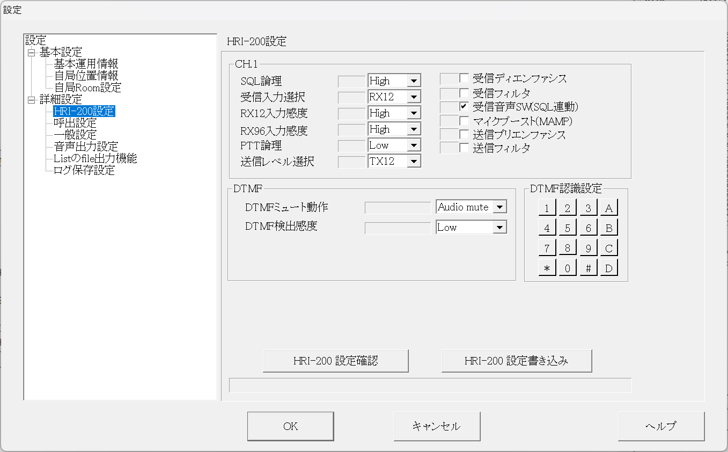
Task: Toggle DTMF key 8
Action: click(567, 248)
